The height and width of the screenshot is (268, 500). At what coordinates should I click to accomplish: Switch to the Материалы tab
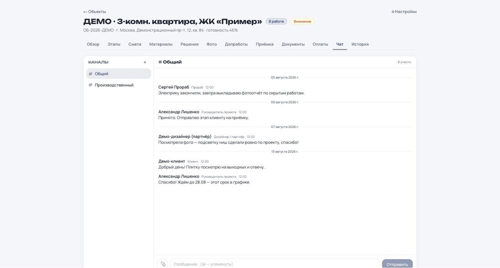(x=160, y=44)
